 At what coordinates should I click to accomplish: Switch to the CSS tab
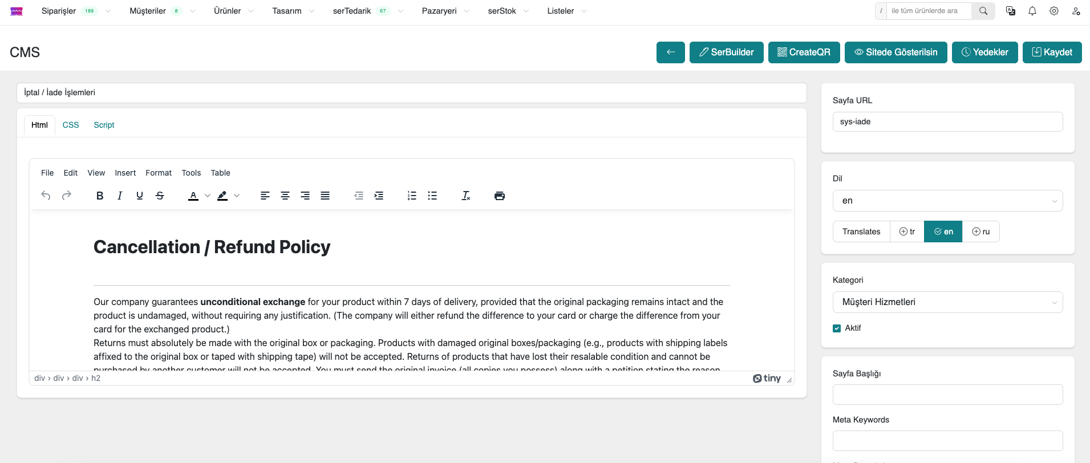tap(71, 125)
